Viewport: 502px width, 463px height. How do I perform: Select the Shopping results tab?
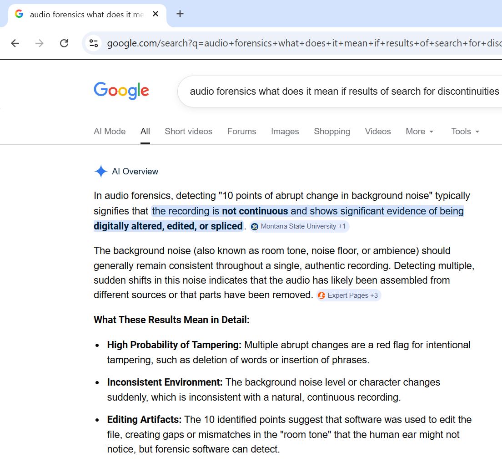pos(332,132)
